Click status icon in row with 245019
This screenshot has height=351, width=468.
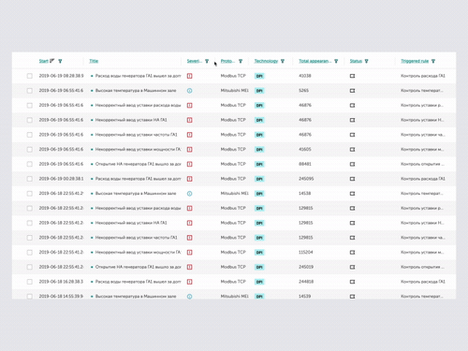(352, 267)
